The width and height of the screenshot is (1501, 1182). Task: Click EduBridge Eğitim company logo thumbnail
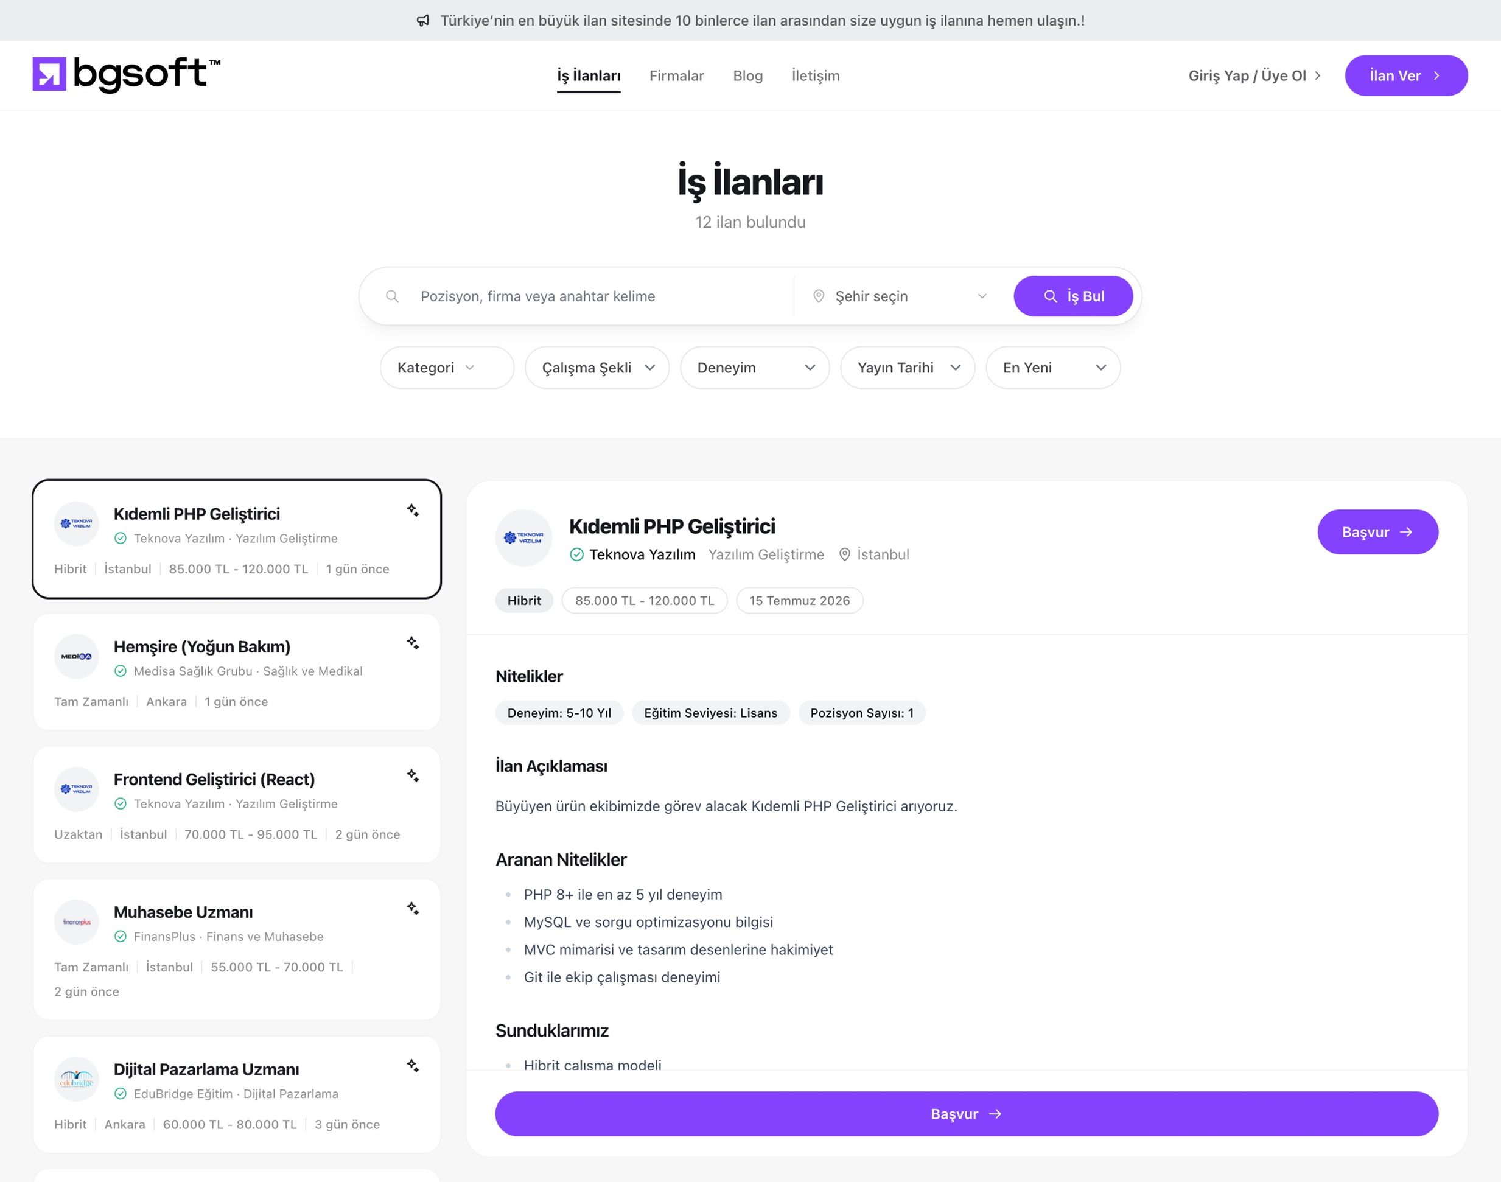coord(77,1079)
